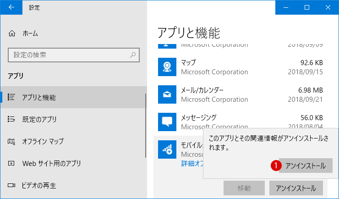This screenshot has width=339, height=199.
Task: Maximize the settings window
Action: click(307, 7)
